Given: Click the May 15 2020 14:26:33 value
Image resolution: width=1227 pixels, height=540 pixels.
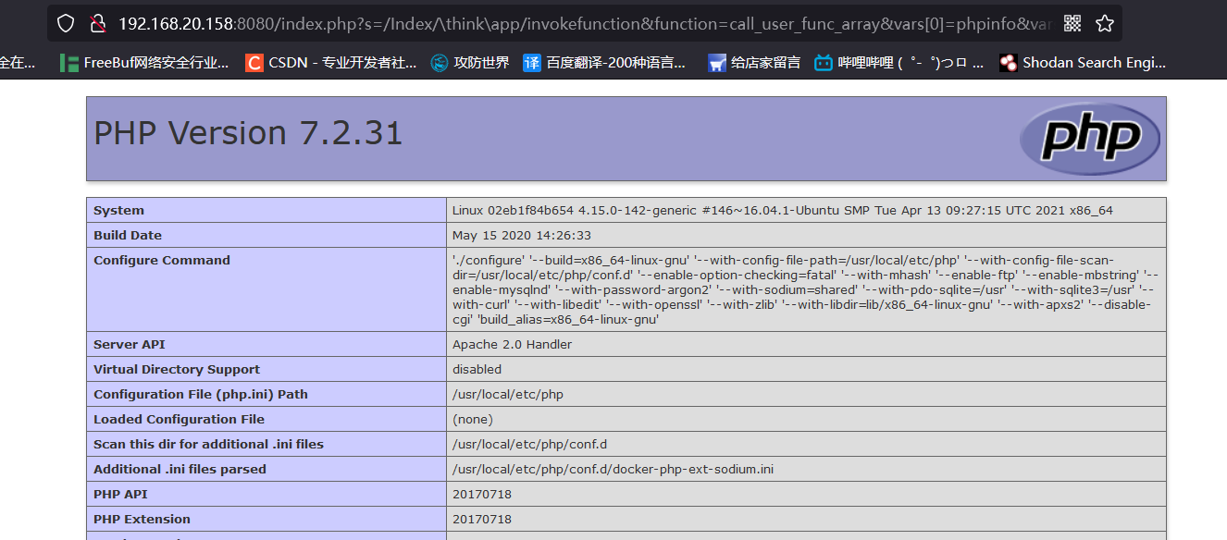Looking at the screenshot, I should coord(522,235).
